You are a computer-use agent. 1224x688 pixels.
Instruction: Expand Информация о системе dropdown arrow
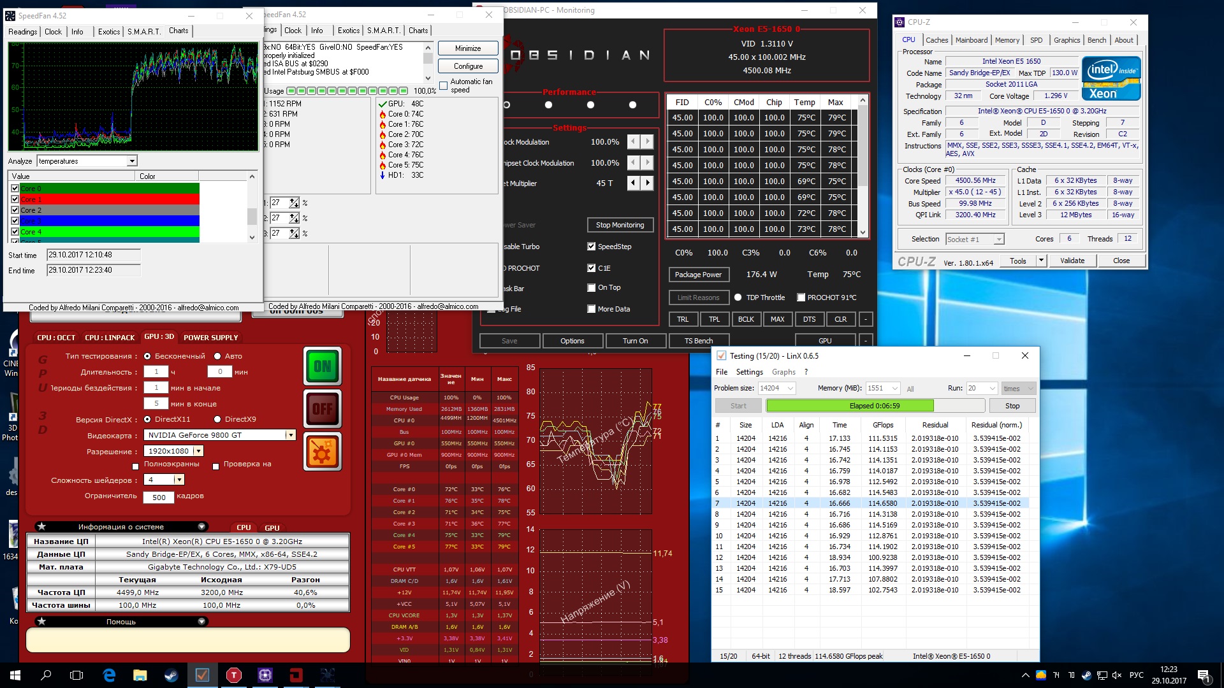pyautogui.click(x=201, y=526)
